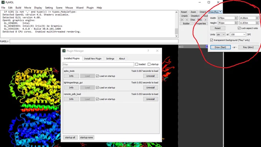Click the plugin Filter field
The width and height of the screenshot is (261, 147).
tap(98, 64)
